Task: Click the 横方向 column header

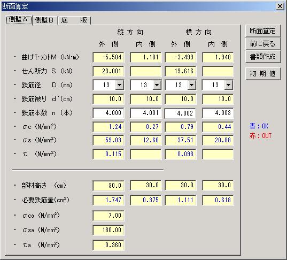Action: (199, 32)
